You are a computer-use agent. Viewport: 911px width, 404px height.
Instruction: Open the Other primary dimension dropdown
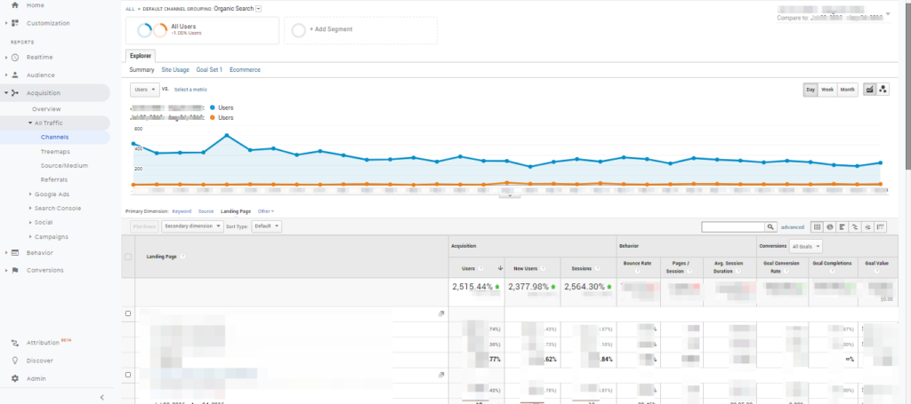[265, 211]
